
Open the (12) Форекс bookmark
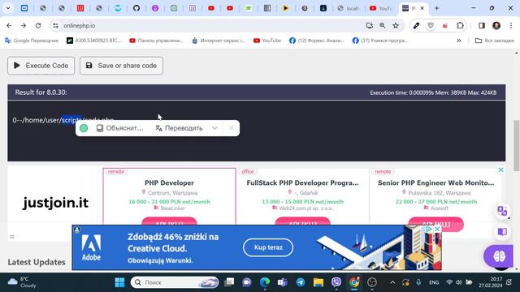coord(316,41)
